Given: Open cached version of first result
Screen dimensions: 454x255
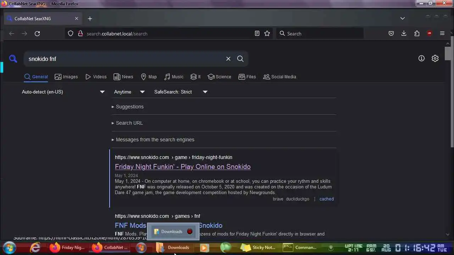Looking at the screenshot, I should coord(326,199).
